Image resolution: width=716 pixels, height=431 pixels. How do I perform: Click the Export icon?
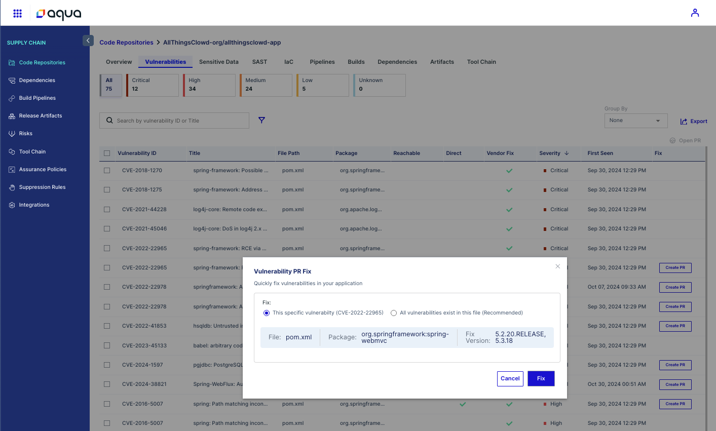point(684,122)
